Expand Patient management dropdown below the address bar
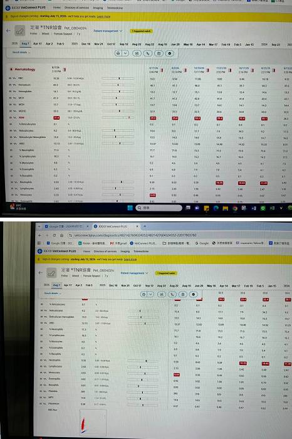 (x=135, y=273)
